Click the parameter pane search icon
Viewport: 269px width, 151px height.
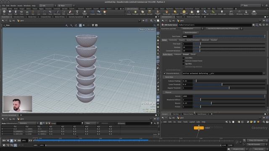(x=260, y=25)
